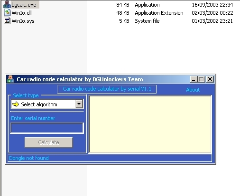This screenshot has width=240, height=196.
Task: Maximize the Car radio code calculator window
Action: point(202,79)
